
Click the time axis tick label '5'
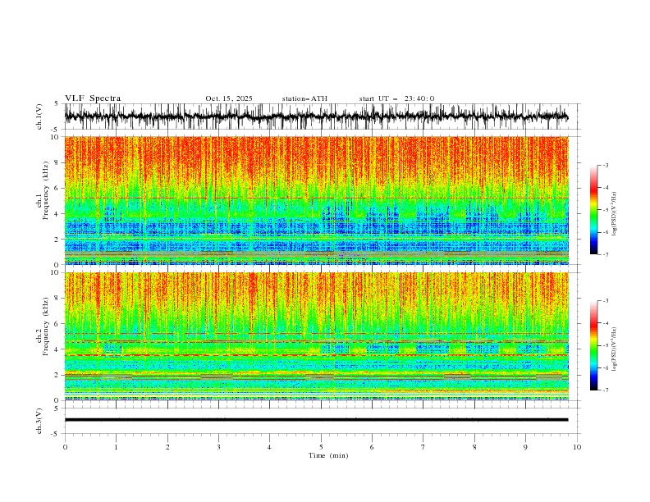point(321,447)
